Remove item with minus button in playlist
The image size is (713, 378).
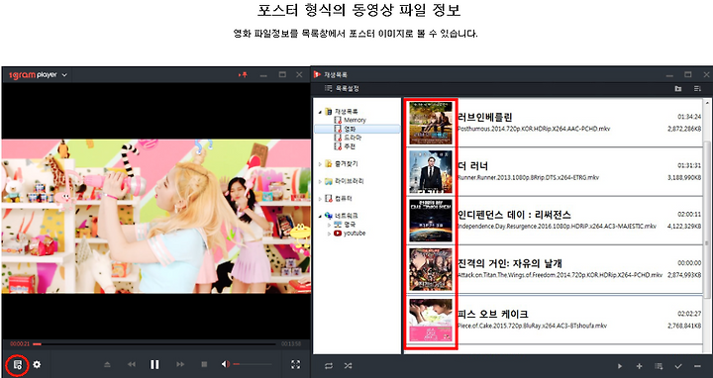(x=697, y=366)
